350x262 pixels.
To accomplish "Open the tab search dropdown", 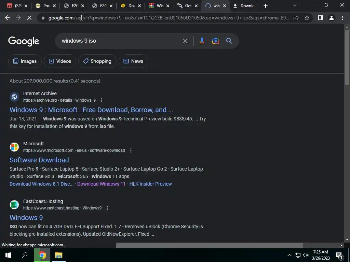I will (x=295, y=5).
